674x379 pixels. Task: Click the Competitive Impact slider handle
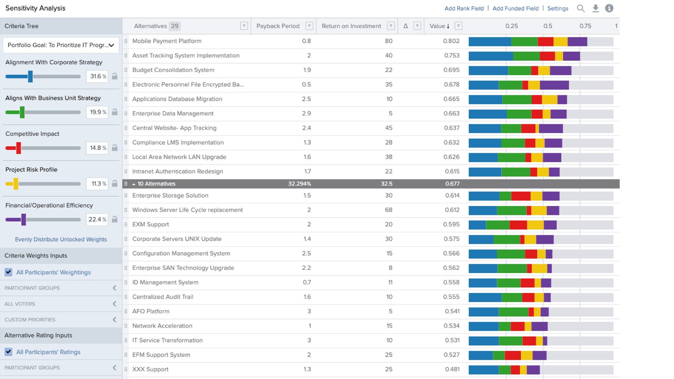18,148
